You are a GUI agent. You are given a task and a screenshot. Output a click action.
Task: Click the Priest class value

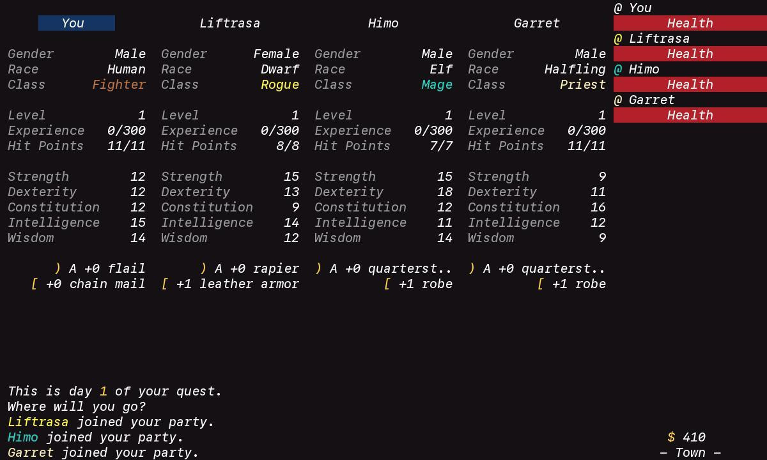(x=583, y=85)
